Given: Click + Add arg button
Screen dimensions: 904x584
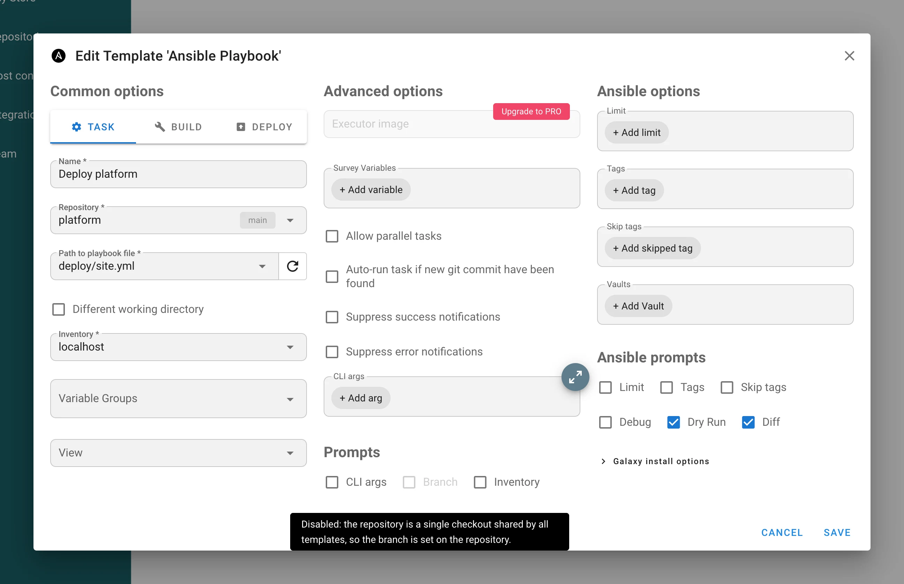Looking at the screenshot, I should 361,398.
